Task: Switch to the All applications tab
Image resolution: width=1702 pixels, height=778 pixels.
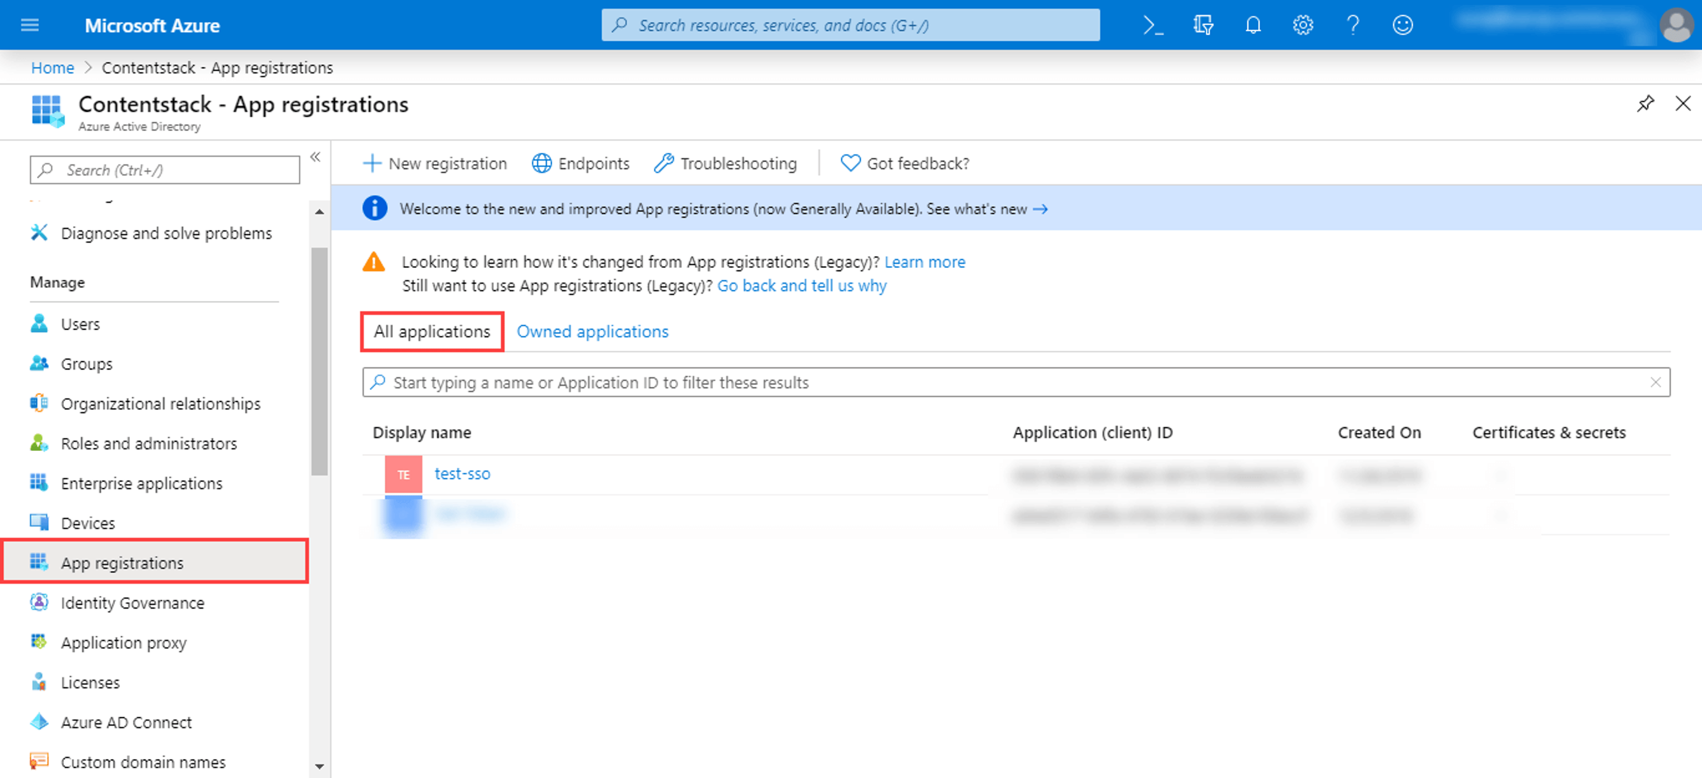Action: click(x=432, y=331)
